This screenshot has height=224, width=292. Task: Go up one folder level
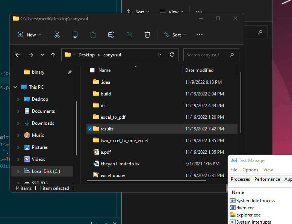click(53, 55)
